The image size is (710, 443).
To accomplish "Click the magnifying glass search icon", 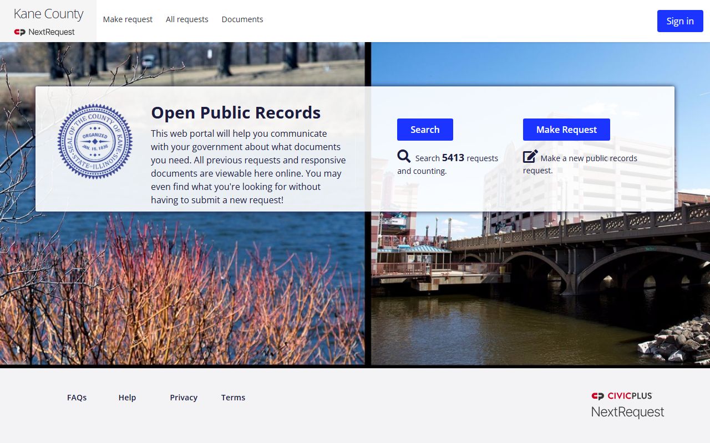I will click(x=404, y=156).
